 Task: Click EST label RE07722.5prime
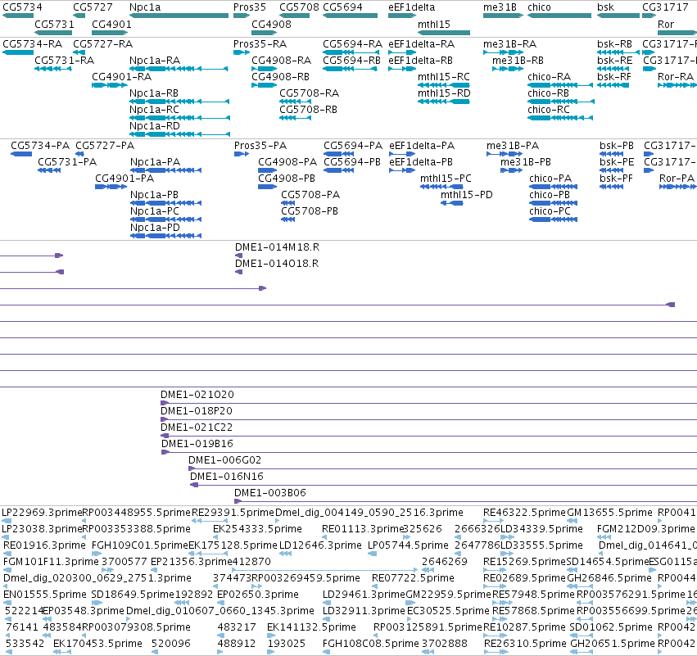413,578
